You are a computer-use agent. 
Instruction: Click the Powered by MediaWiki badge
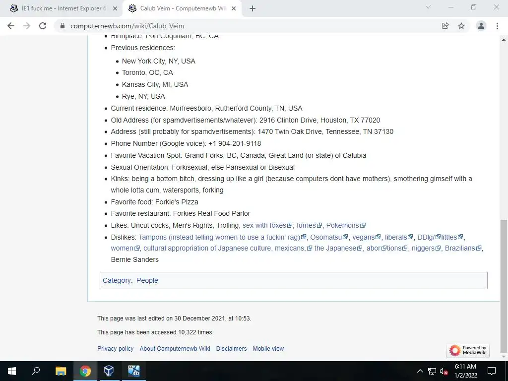(x=467, y=350)
